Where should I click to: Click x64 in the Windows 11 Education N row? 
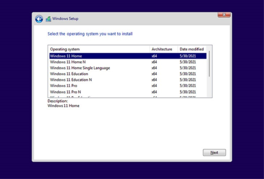coord(154,80)
